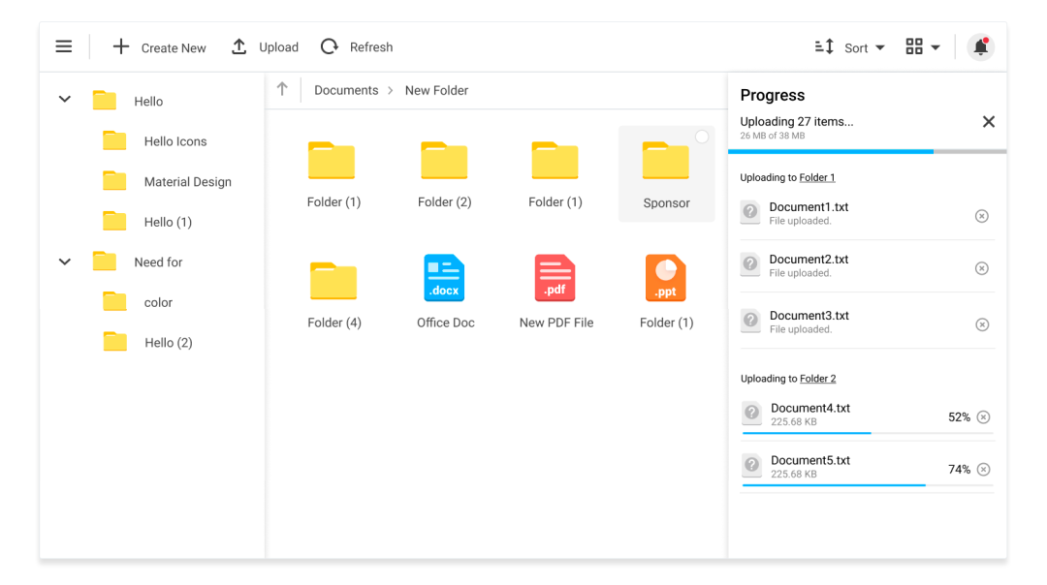Click the Refresh circular arrow icon
The image size is (1047, 585).
point(330,46)
